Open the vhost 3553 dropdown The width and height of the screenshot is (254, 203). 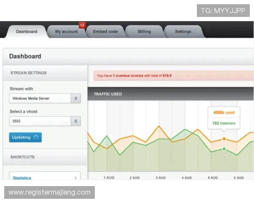point(40,121)
